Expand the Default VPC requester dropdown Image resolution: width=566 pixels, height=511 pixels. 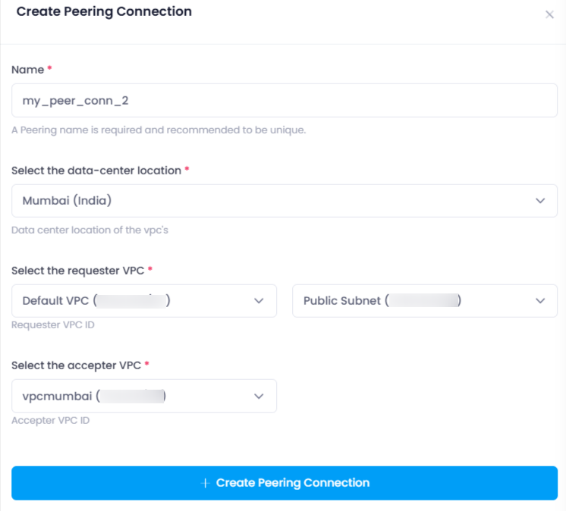click(144, 301)
